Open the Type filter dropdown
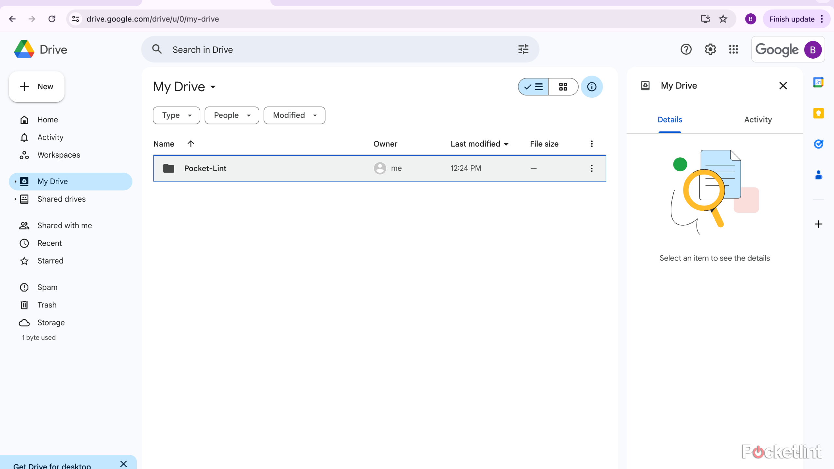Image resolution: width=834 pixels, height=469 pixels. point(176,115)
